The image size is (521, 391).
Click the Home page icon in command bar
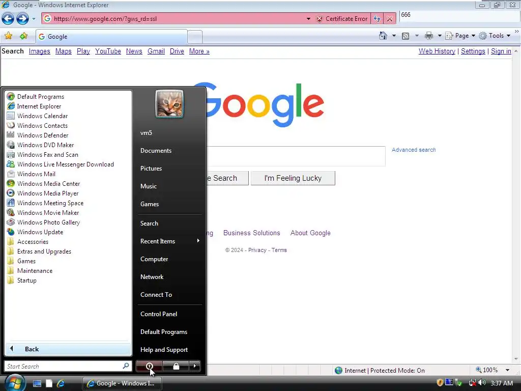coord(383,36)
